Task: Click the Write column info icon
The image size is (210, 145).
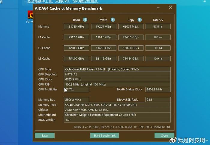Action: [113, 20]
